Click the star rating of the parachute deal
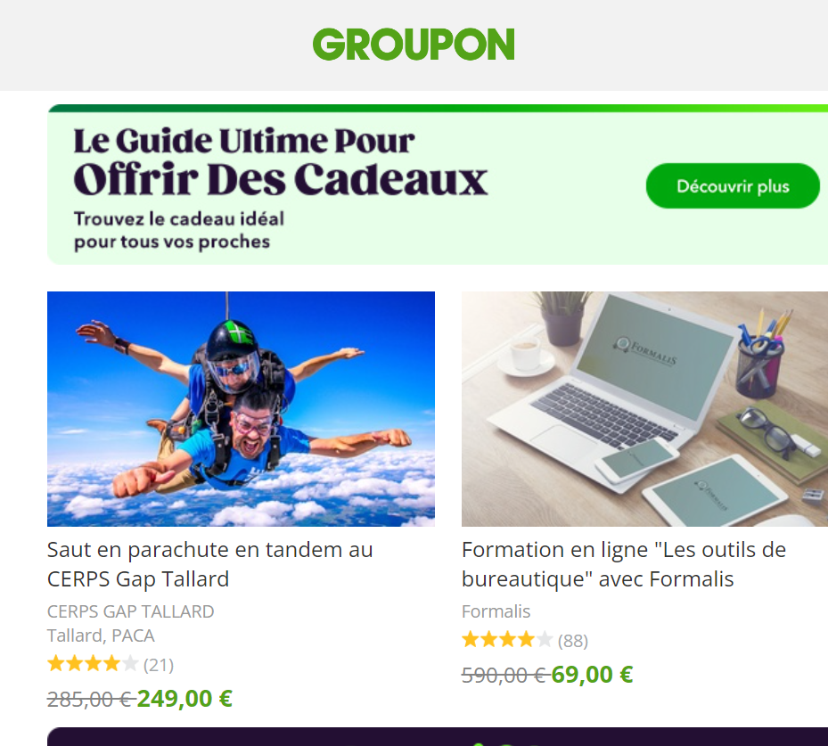Screen dimensions: 828x746 click(93, 664)
